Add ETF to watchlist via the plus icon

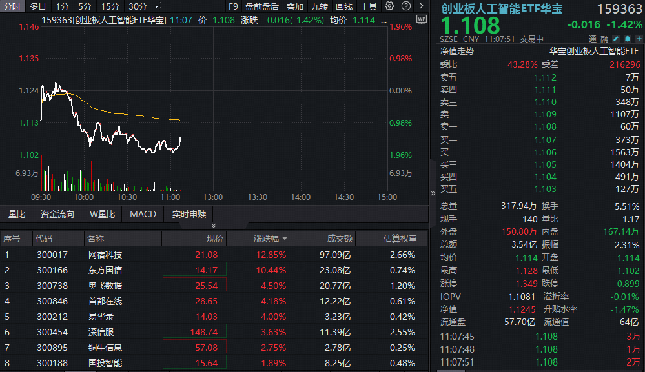click(640, 39)
